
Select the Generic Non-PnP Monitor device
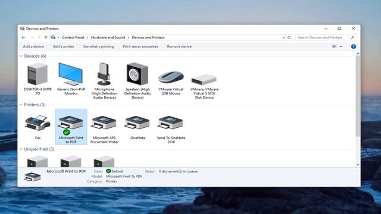point(71,74)
